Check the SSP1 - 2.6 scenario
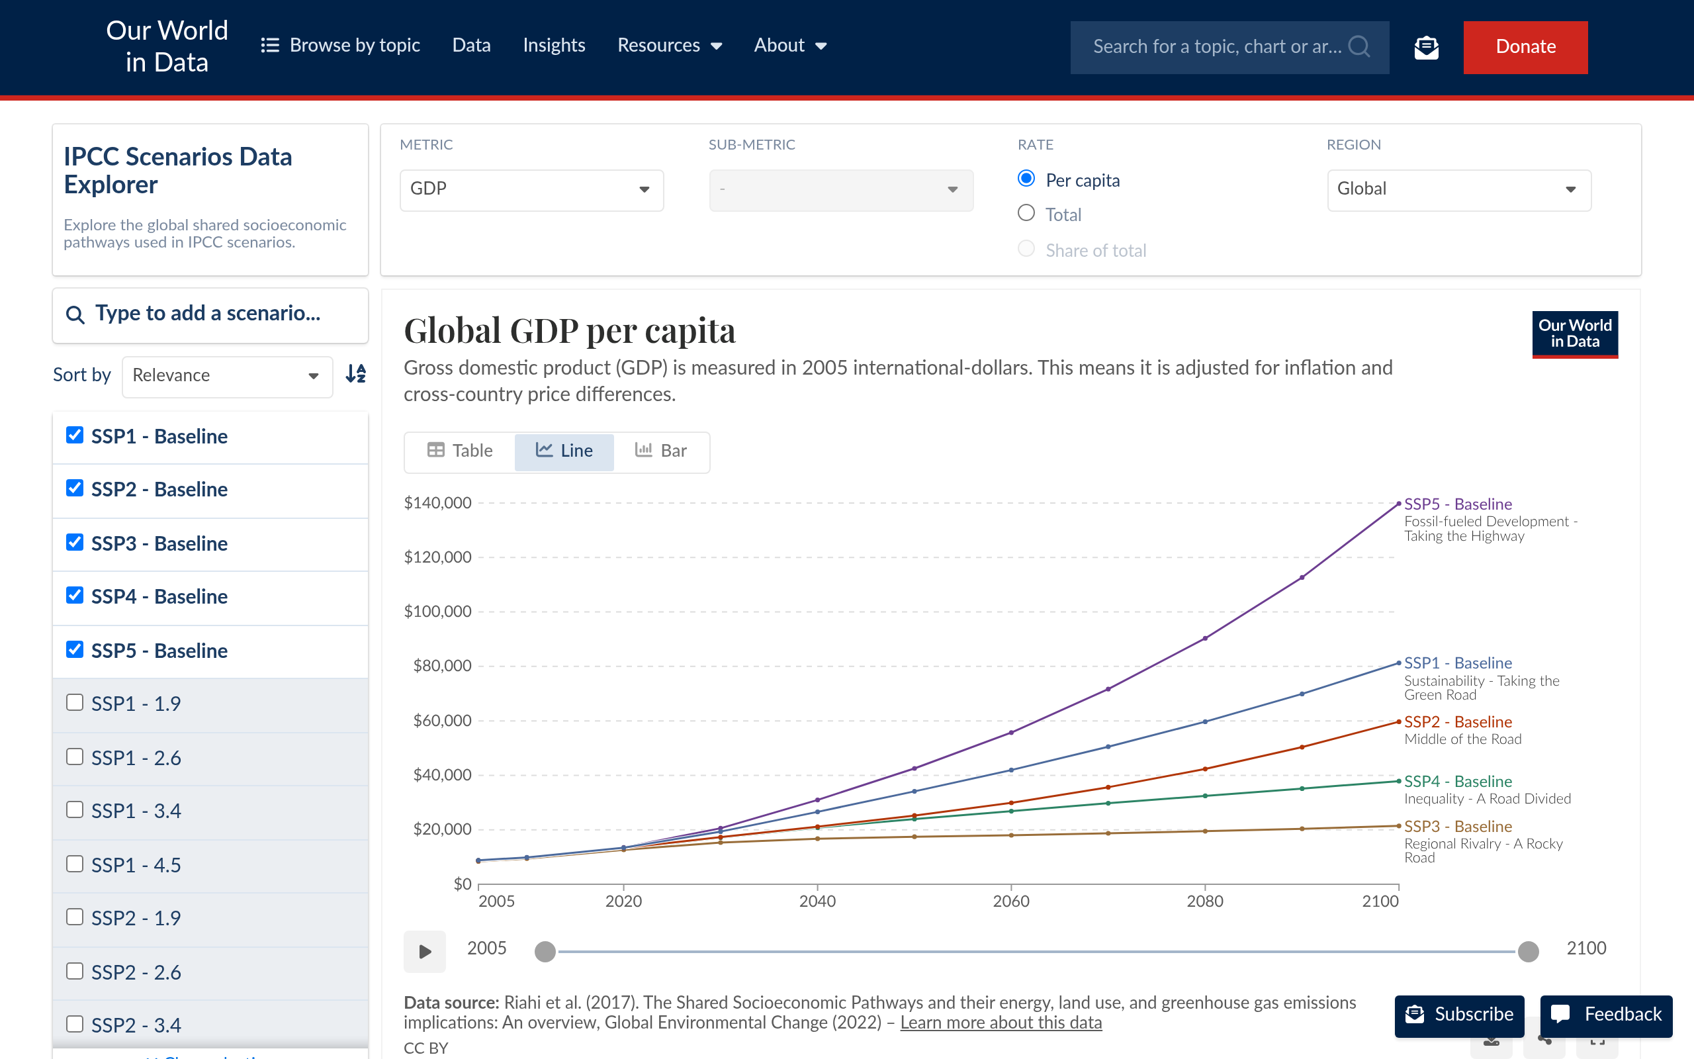The image size is (1694, 1059). point(75,757)
